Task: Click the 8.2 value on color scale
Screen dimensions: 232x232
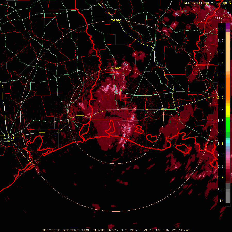Action: (x=220, y=52)
